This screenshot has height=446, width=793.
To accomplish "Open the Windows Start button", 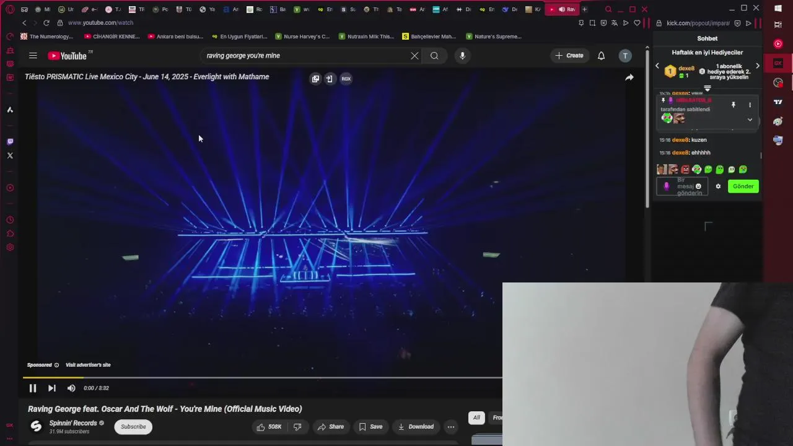I will point(778,9).
